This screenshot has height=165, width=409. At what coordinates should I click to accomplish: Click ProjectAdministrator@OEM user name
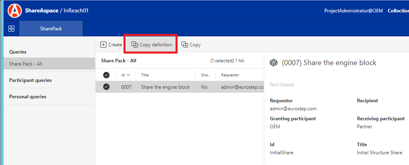[x=354, y=11]
